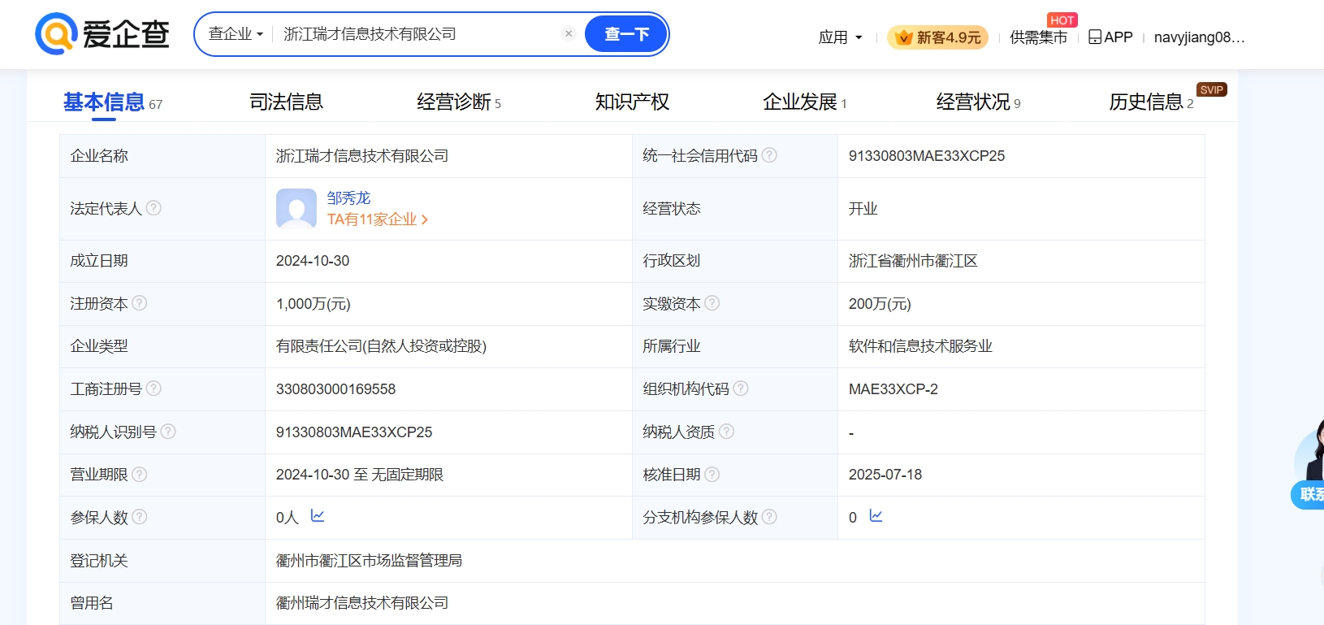Switch to the 司法信息 tab
This screenshot has width=1324, height=625.
click(x=286, y=102)
